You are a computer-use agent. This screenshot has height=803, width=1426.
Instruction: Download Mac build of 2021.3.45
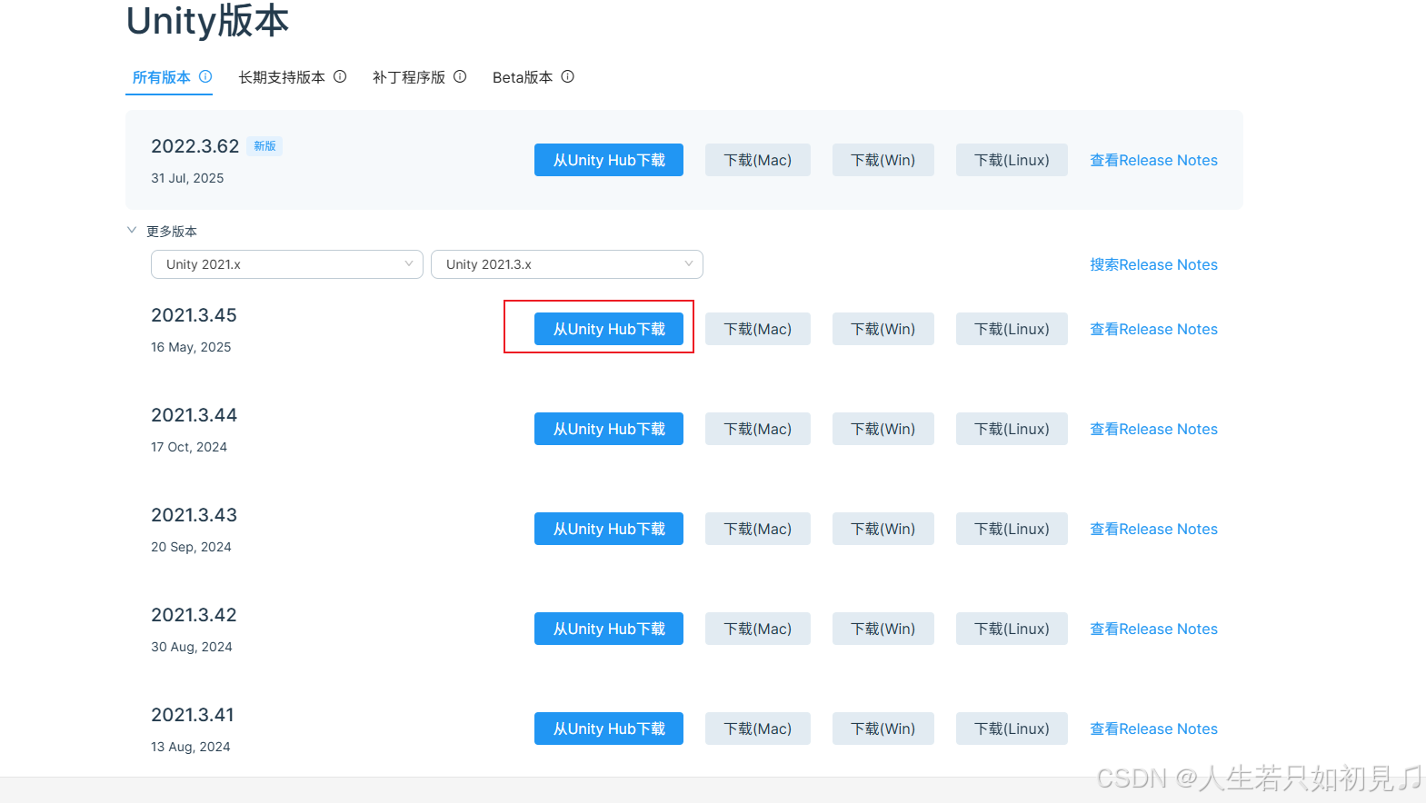(758, 329)
